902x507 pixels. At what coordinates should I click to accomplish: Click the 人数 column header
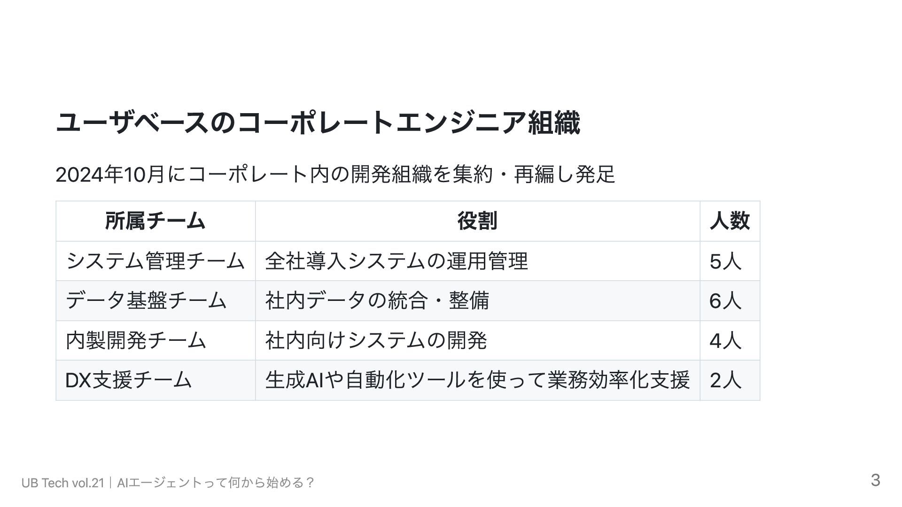[x=730, y=221]
